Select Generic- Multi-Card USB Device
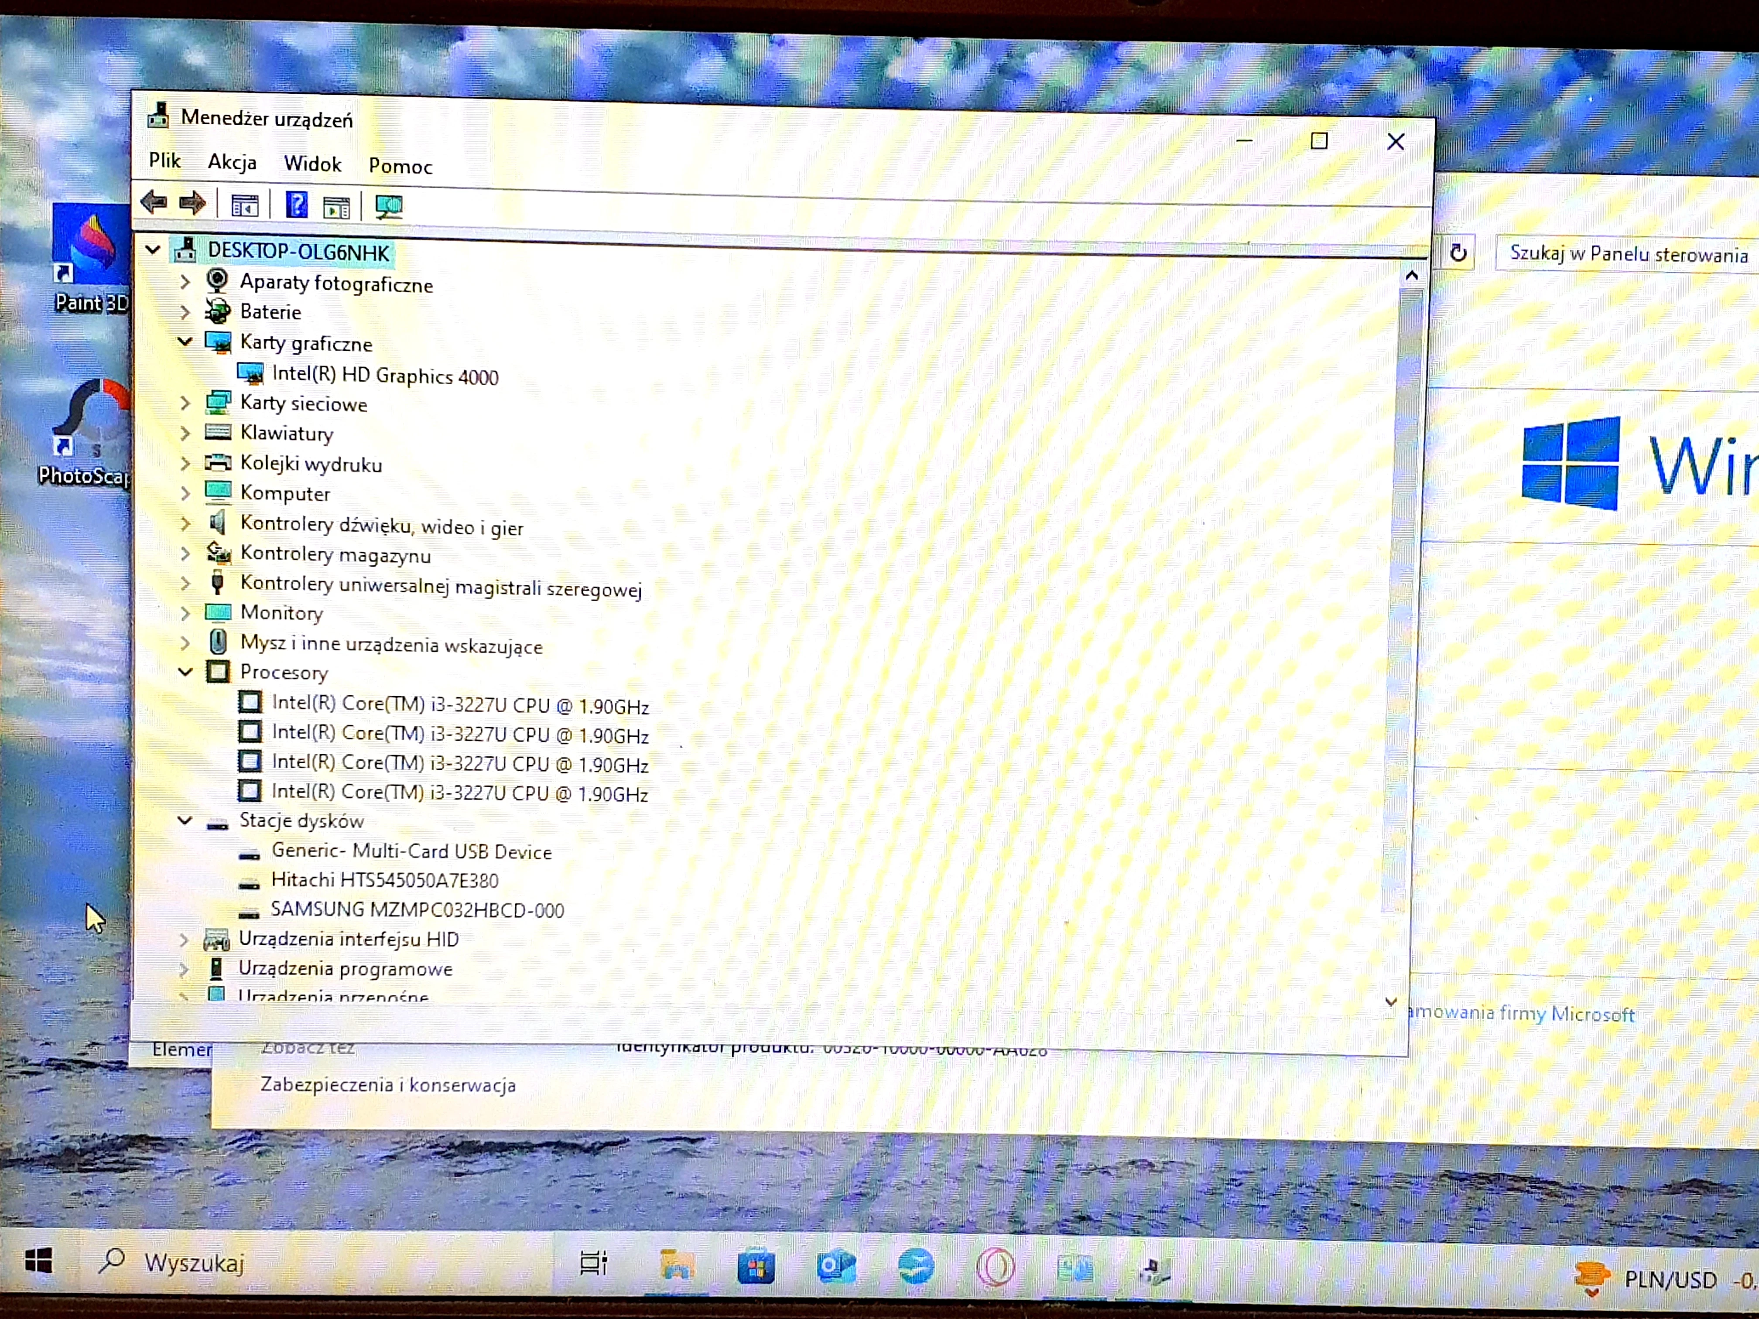1759x1319 pixels. (411, 851)
